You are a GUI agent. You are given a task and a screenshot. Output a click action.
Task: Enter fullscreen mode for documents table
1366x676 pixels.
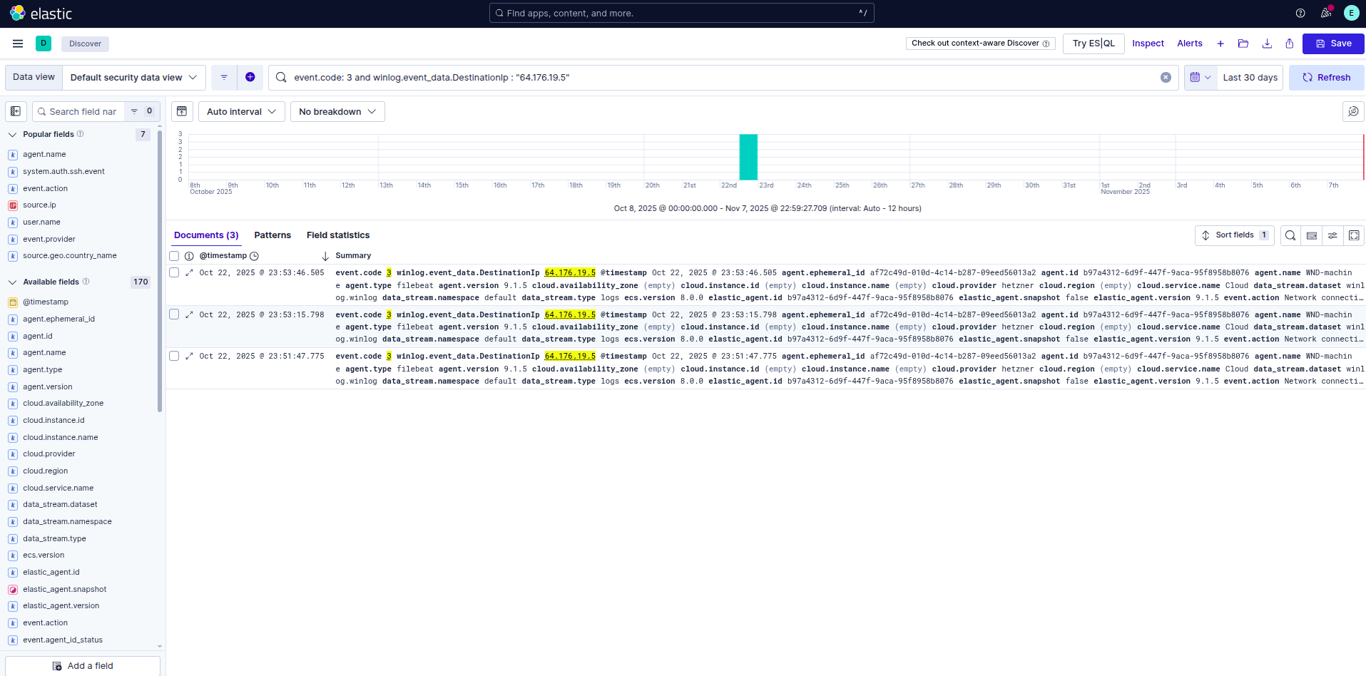tap(1354, 235)
